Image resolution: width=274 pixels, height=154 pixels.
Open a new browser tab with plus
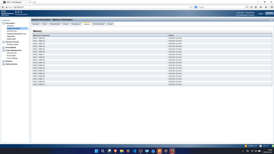point(35,2)
